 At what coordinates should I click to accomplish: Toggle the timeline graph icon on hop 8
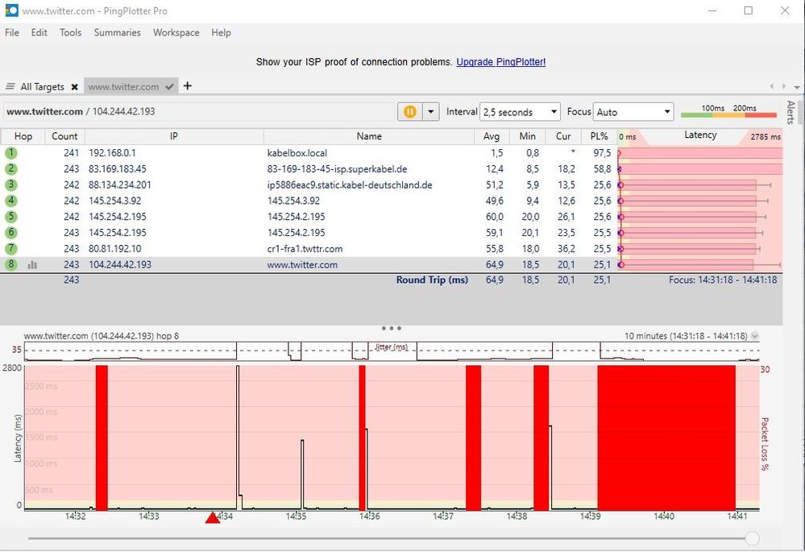pos(32,264)
